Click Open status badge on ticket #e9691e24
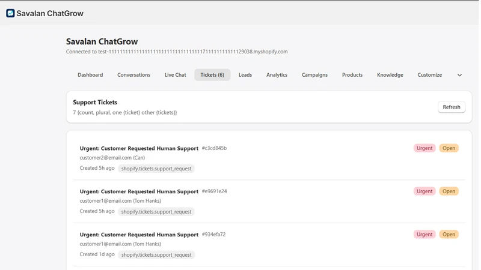The width and height of the screenshot is (481, 270). point(449,191)
